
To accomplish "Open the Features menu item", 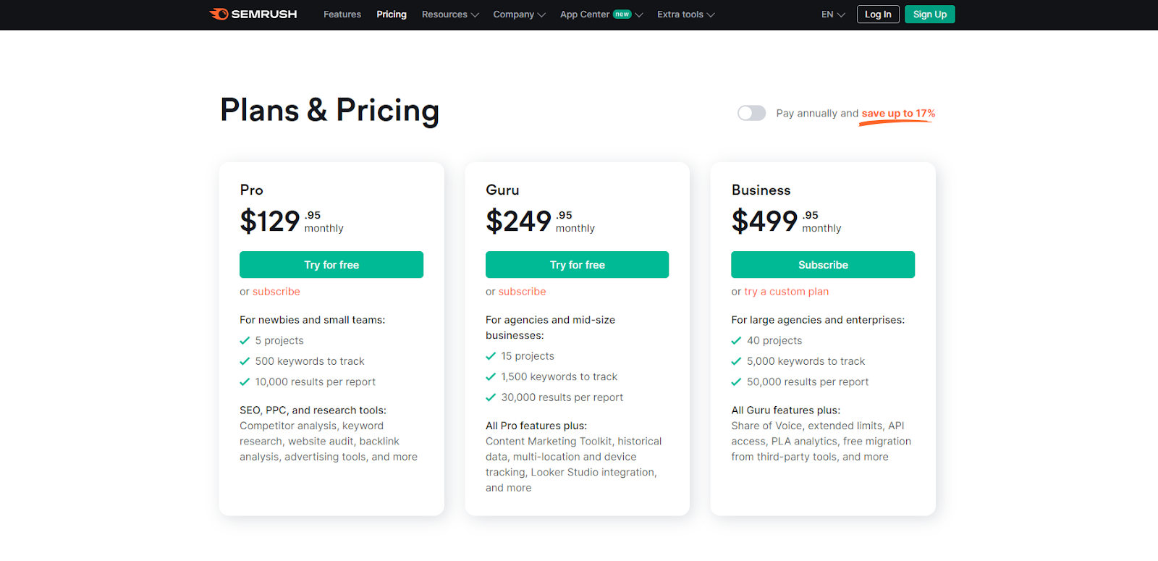I will pyautogui.click(x=342, y=14).
